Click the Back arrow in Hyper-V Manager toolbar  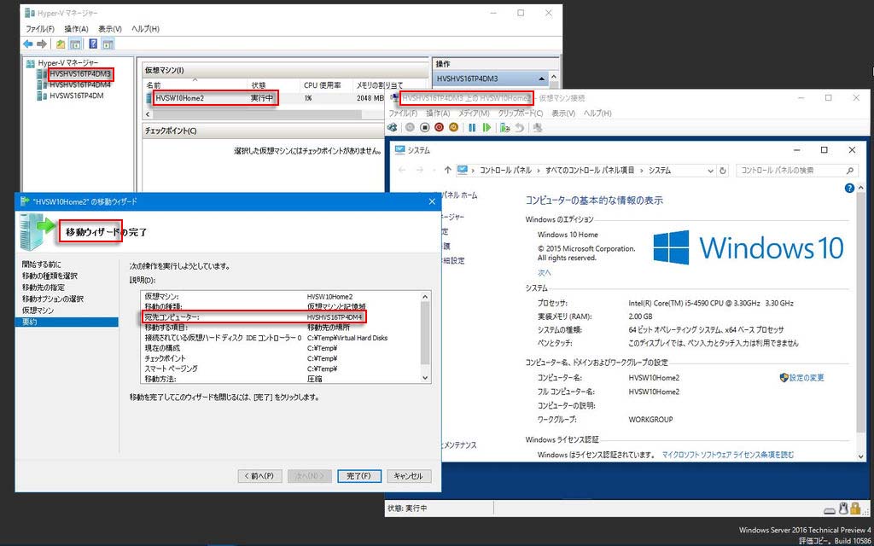pos(28,44)
